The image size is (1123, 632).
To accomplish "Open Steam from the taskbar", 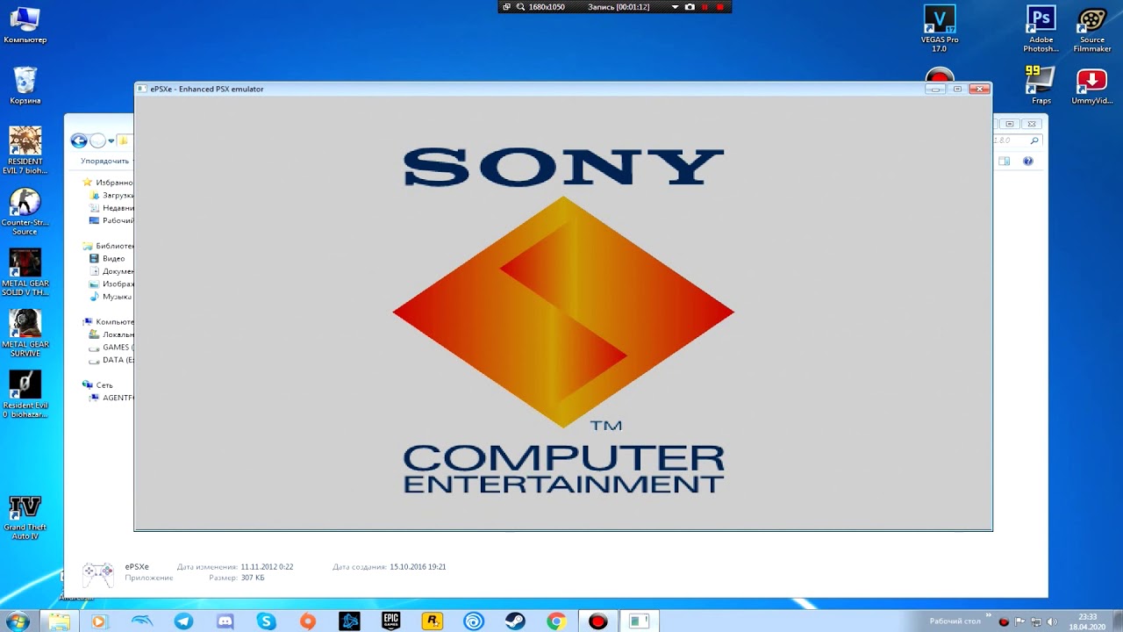I will [515, 621].
